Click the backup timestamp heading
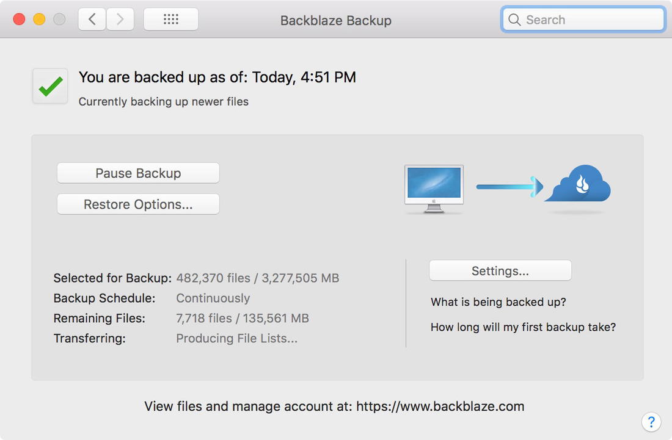 [x=217, y=77]
